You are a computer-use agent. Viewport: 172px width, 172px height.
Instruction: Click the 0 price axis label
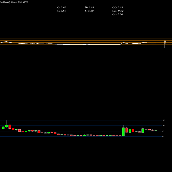tap(163, 137)
